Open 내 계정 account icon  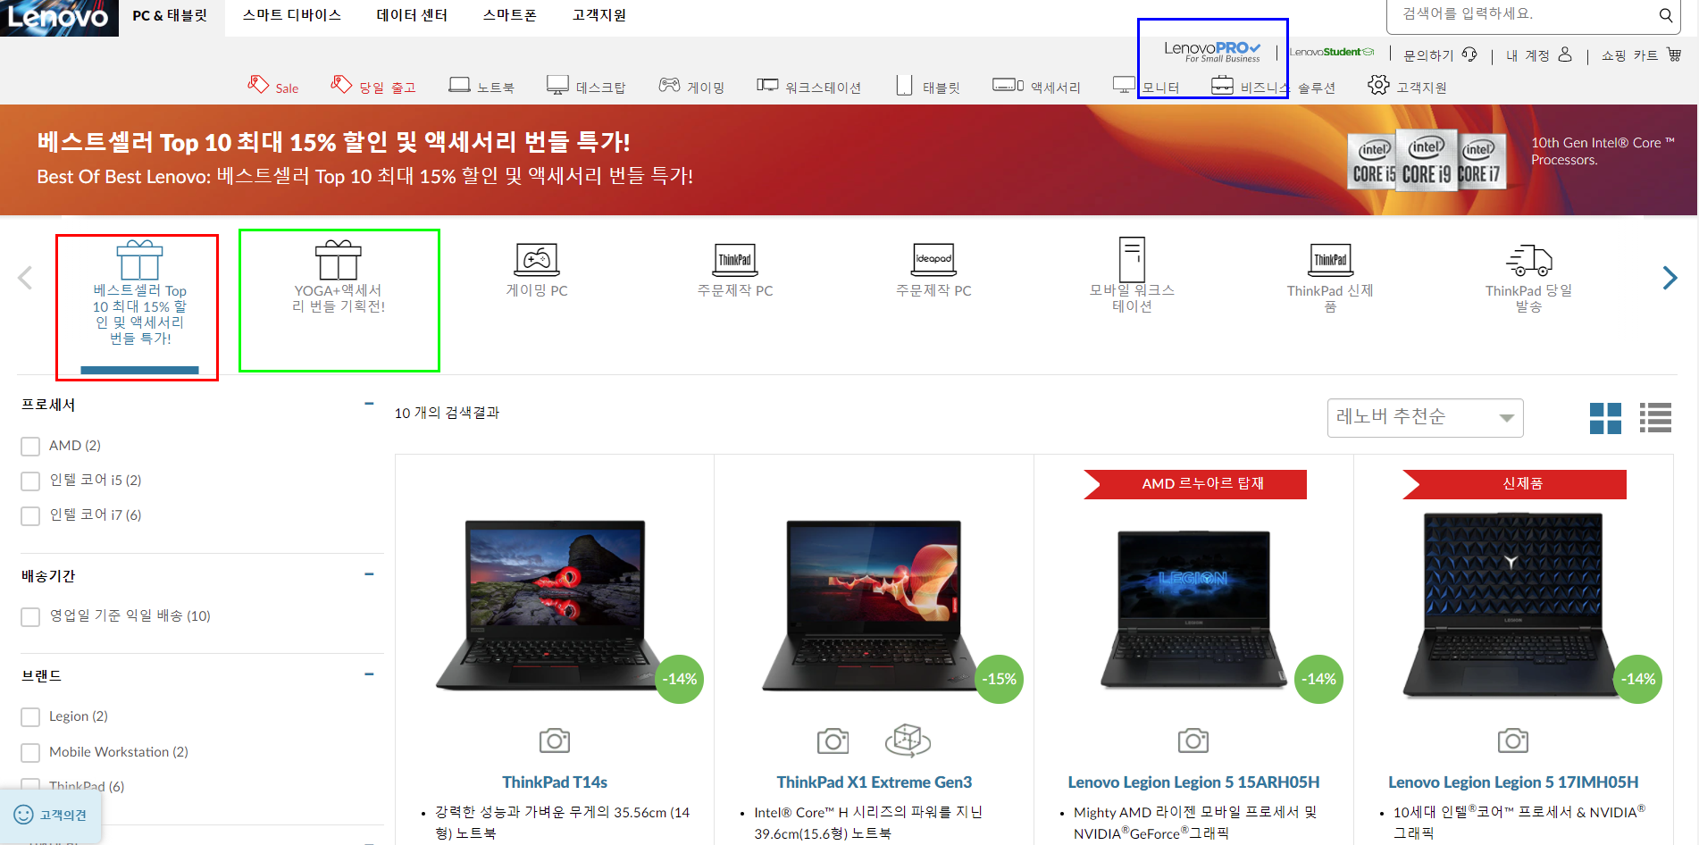click(x=1565, y=54)
